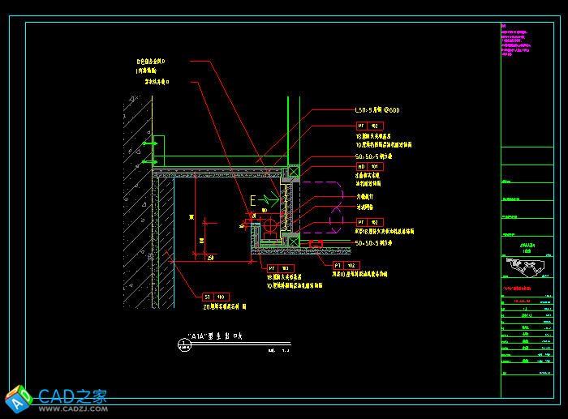The image size is (568, 419).
Task: Click the yellow E section arrow symbol
Action: click(x=254, y=199)
